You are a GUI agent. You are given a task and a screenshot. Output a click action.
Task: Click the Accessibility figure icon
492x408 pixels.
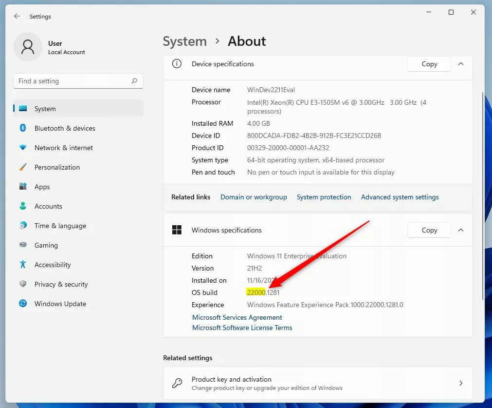(x=23, y=264)
